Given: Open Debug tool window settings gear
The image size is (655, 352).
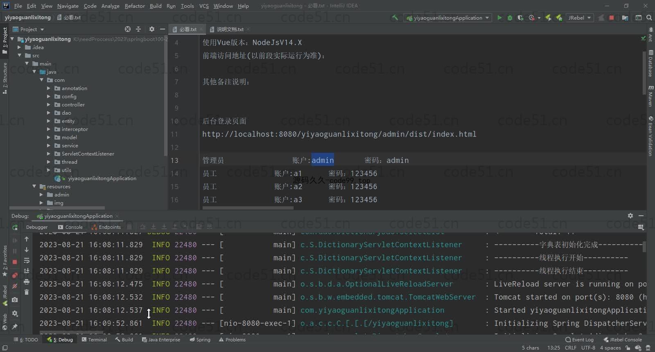Looking at the screenshot, I should (630, 216).
